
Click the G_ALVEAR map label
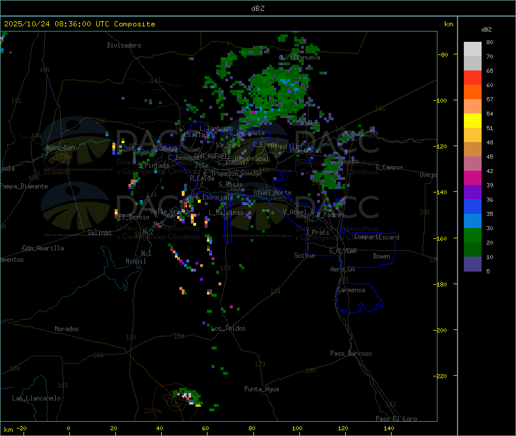[x=343, y=251]
